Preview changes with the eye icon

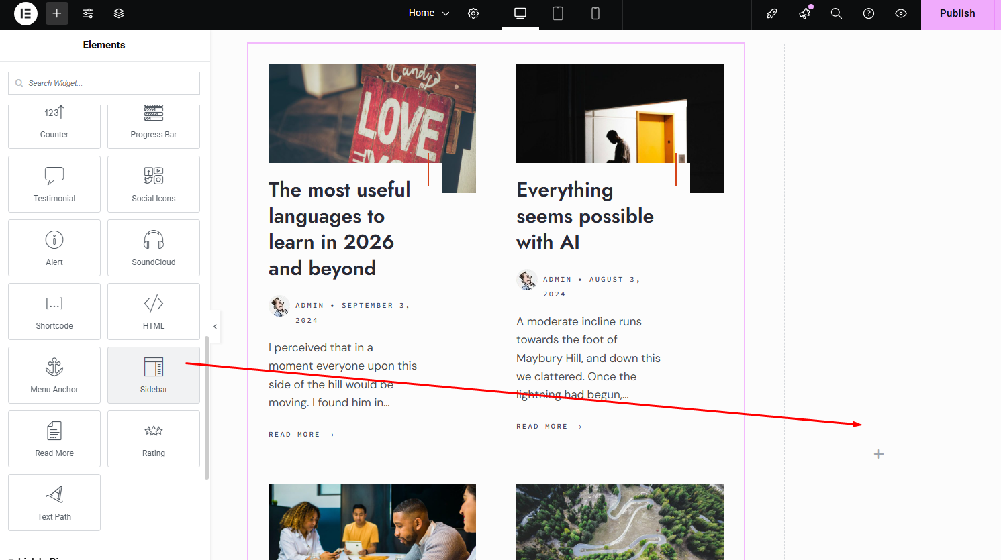[x=901, y=13]
